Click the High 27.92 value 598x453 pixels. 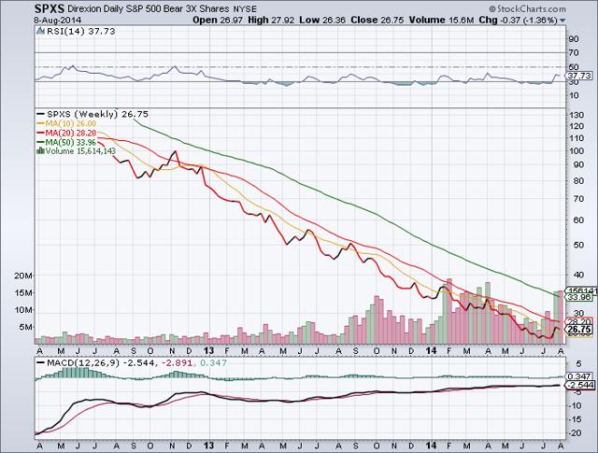click(271, 21)
